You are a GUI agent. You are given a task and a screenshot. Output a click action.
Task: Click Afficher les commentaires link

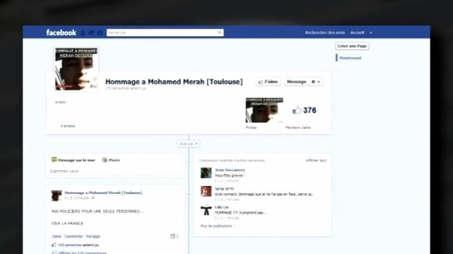coord(82,253)
